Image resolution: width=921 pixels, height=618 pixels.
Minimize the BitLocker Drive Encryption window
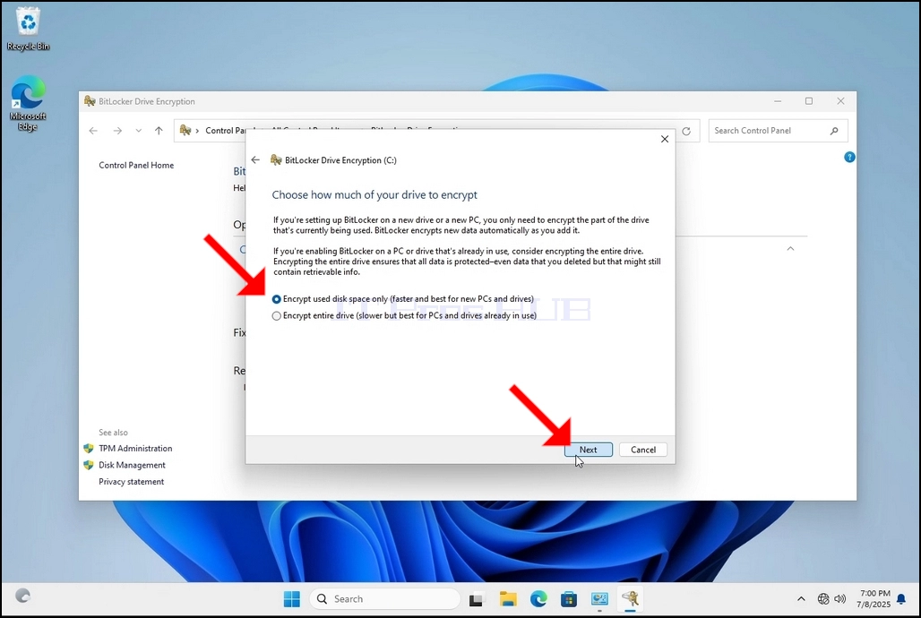click(x=778, y=101)
